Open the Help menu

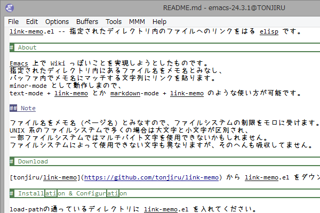159,22
